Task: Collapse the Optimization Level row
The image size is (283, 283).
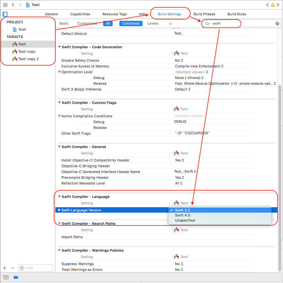Action: 59,72
